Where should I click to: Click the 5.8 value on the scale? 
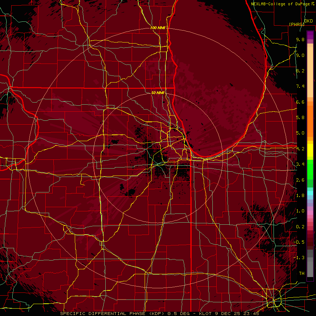(300, 118)
